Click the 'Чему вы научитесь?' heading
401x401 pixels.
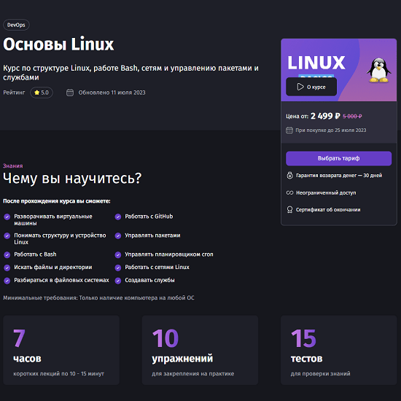point(72,178)
